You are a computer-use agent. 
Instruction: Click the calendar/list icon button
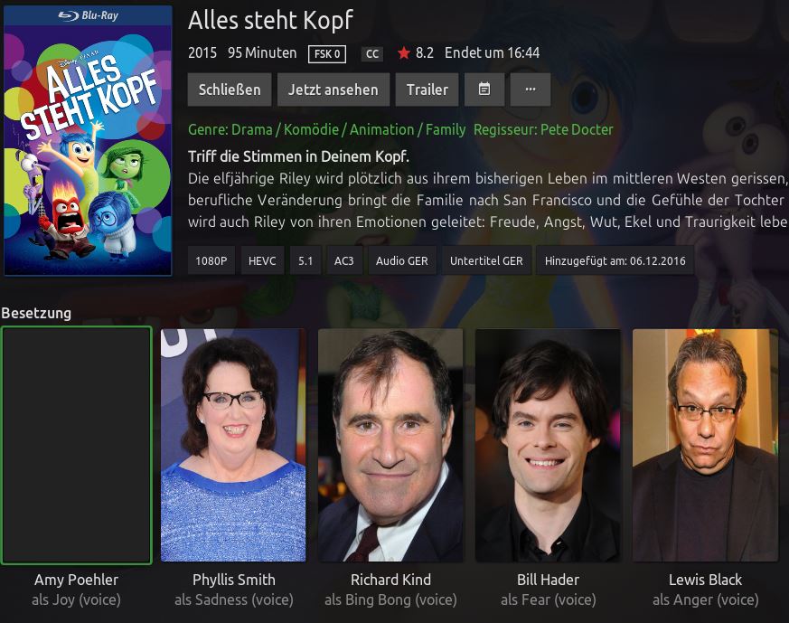click(484, 90)
